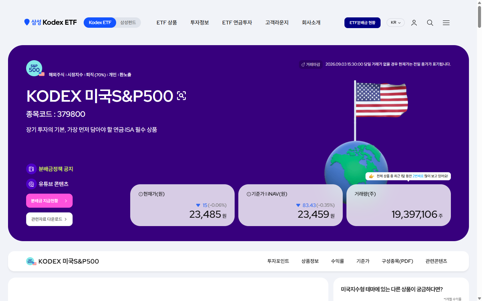Click the 유튜브 콘텐츠 icon
Image resolution: width=482 pixels, height=301 pixels.
[x=31, y=184]
